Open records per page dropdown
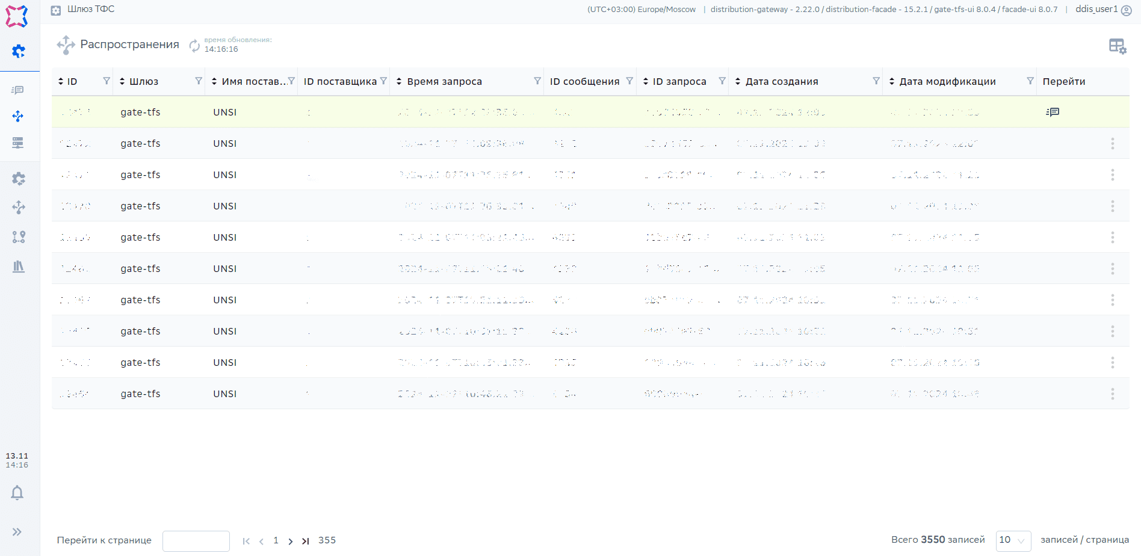 [x=1013, y=540]
